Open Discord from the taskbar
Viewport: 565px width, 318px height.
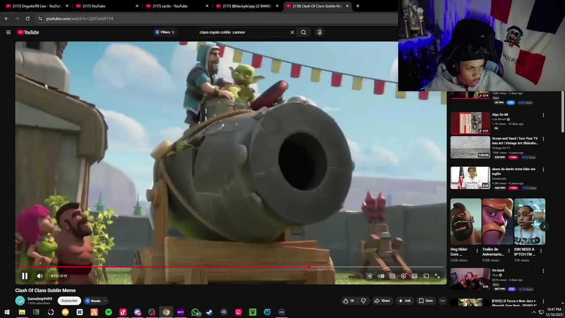[x=137, y=312]
